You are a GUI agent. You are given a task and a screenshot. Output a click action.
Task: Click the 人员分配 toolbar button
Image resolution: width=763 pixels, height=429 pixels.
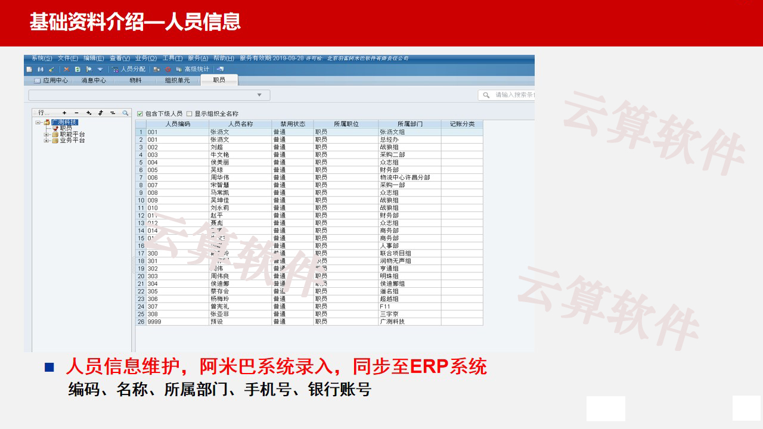(129, 69)
